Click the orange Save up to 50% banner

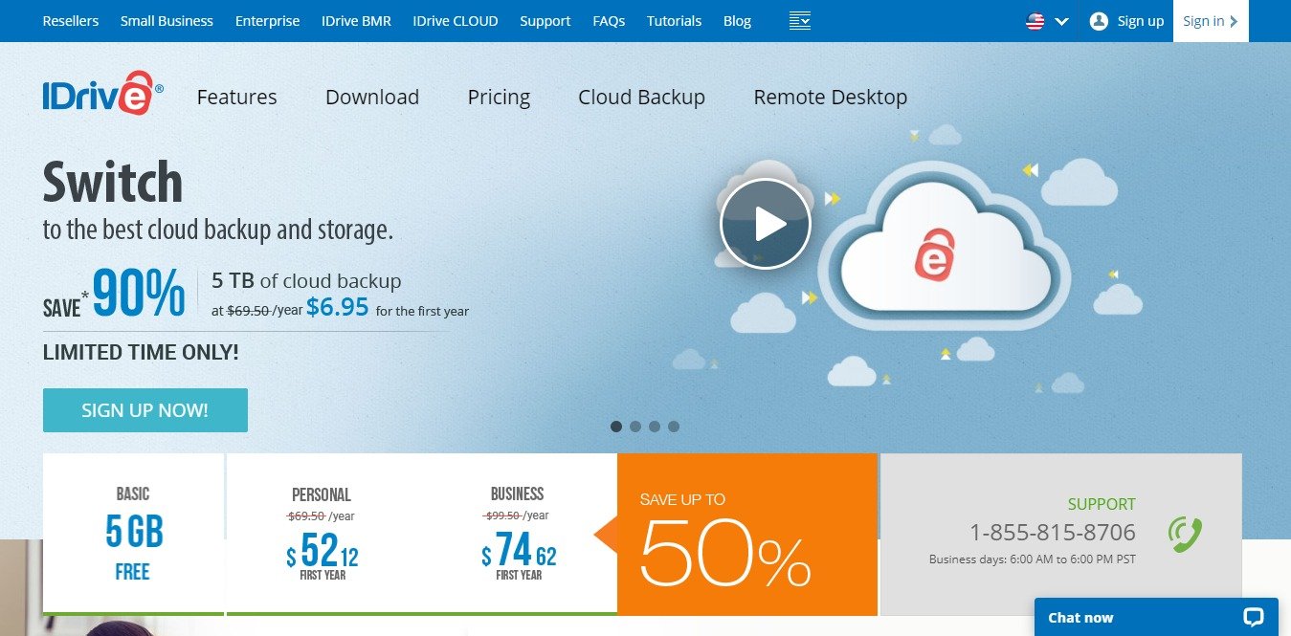pyautogui.click(x=747, y=534)
